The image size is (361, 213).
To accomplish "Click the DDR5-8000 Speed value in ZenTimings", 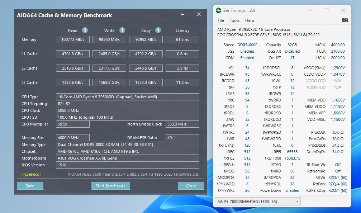I will (247, 45).
